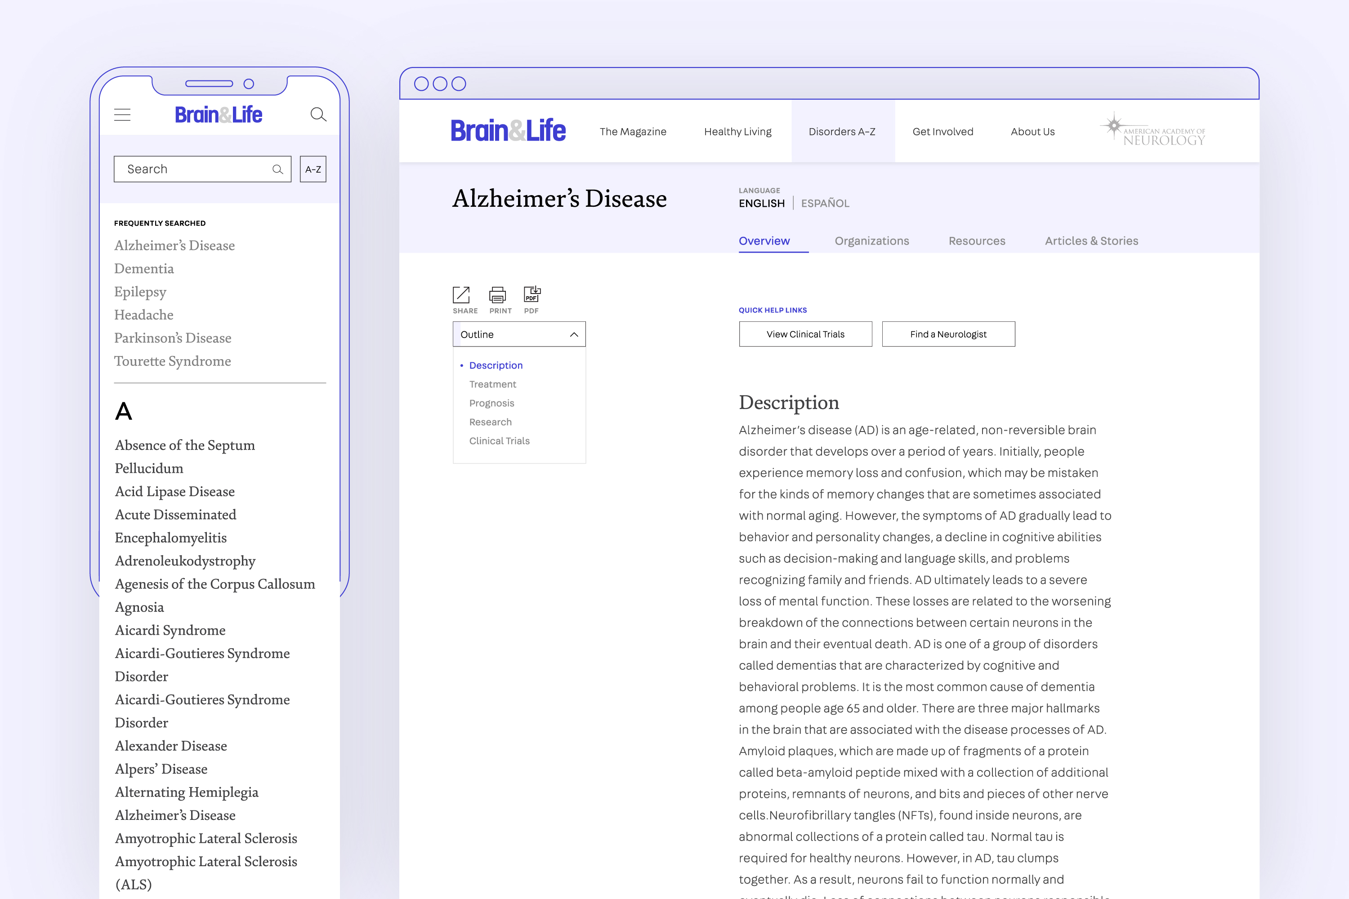Click the Share icon
This screenshot has height=899, width=1349.
coord(461,295)
